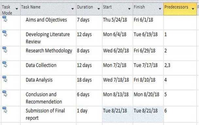Screen dimensions: 199x125
Task: Select the highlighted Predecessors column header
Action: 180,9
